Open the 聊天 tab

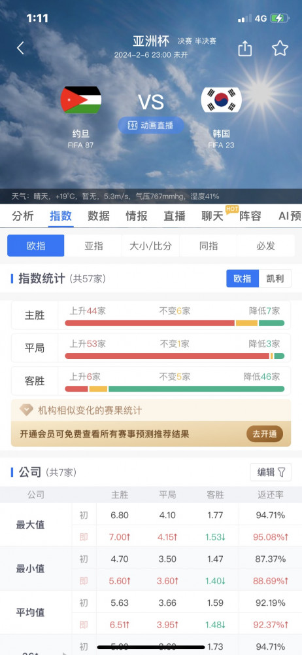(212, 215)
